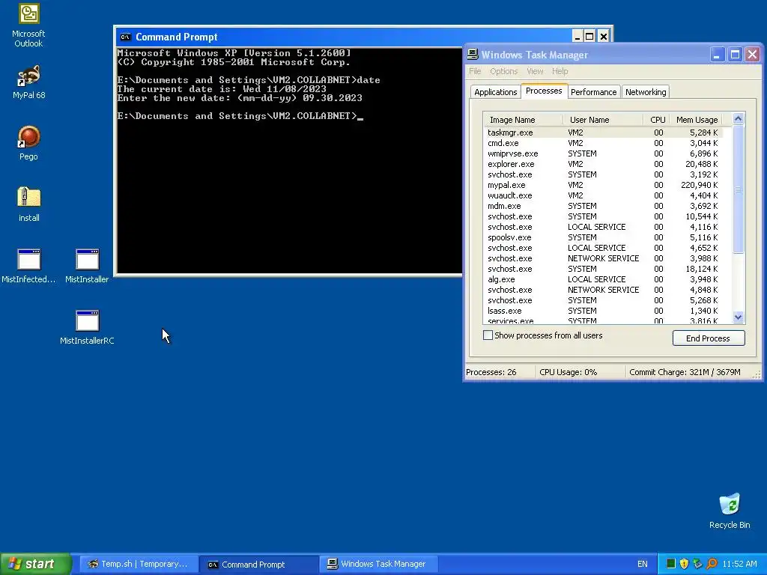Click the EN language indicator
The height and width of the screenshot is (575, 767).
point(642,564)
